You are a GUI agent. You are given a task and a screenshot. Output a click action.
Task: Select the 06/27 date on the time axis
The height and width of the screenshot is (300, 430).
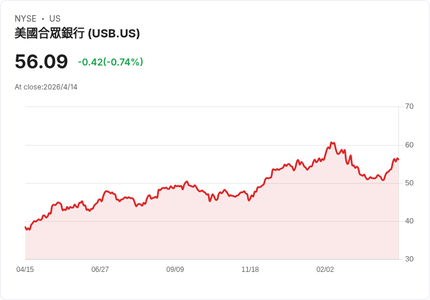pos(100,270)
